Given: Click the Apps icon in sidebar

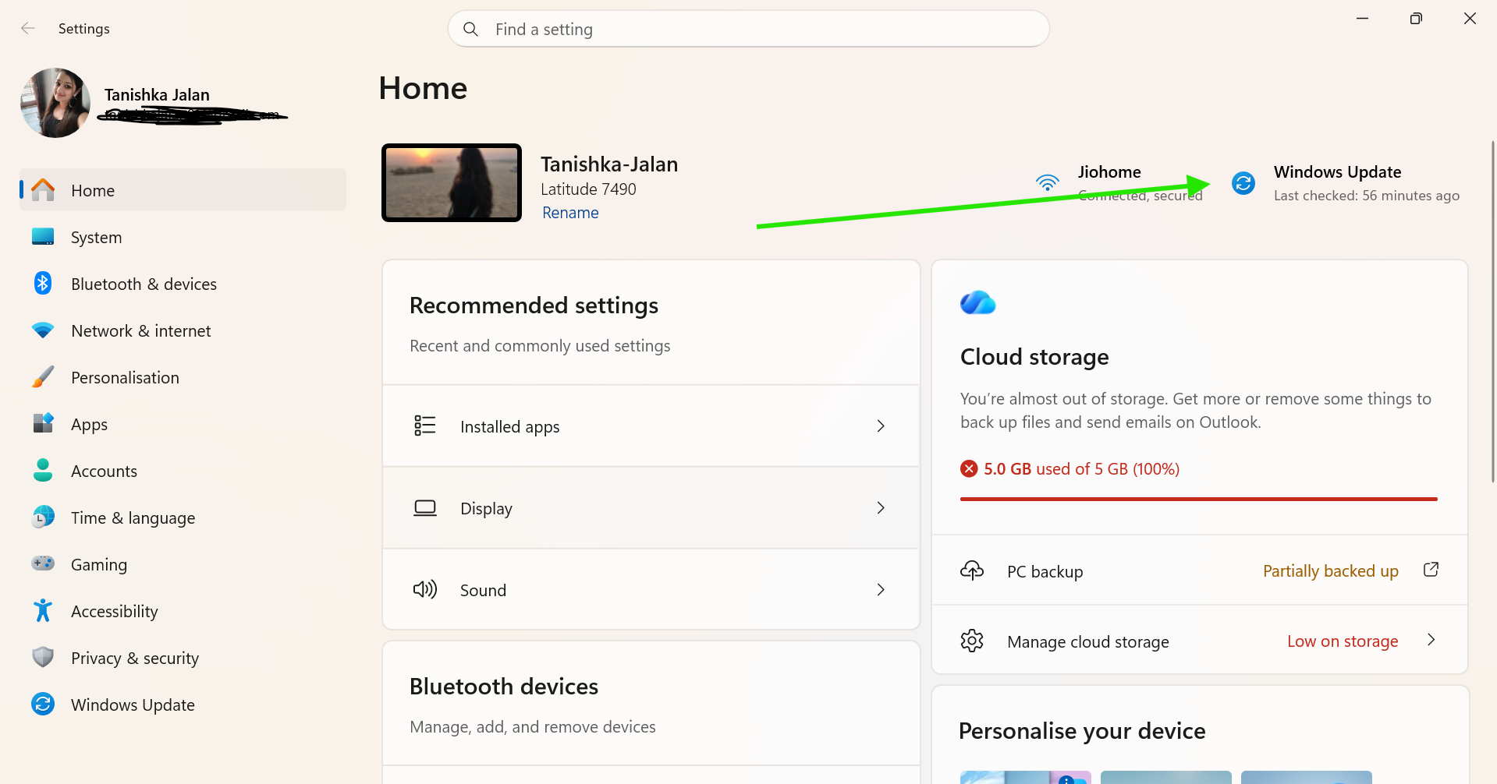Looking at the screenshot, I should tap(43, 424).
